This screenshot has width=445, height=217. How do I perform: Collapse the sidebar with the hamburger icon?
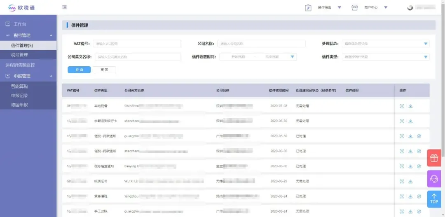64,7
